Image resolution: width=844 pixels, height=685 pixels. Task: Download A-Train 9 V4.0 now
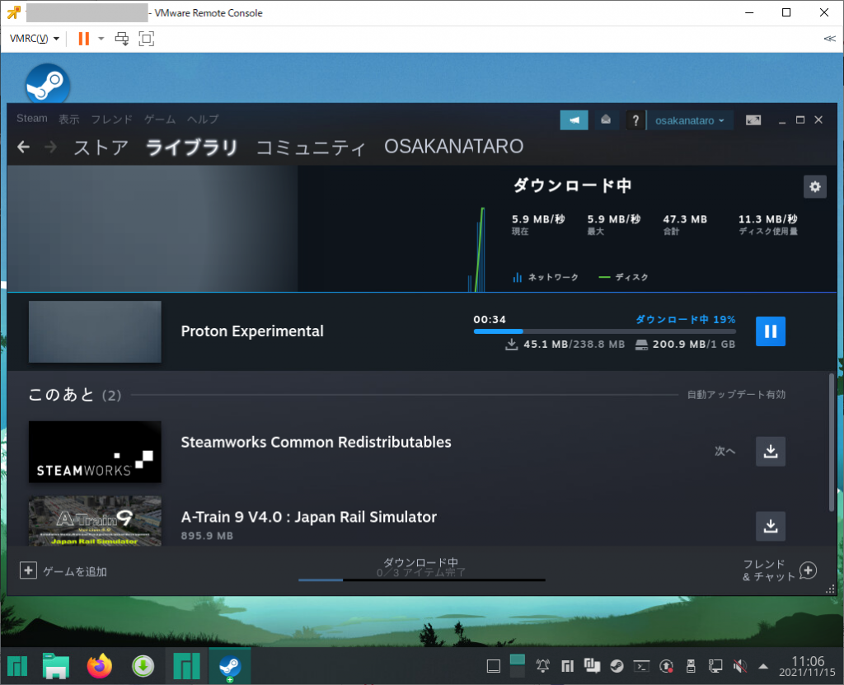[771, 526]
